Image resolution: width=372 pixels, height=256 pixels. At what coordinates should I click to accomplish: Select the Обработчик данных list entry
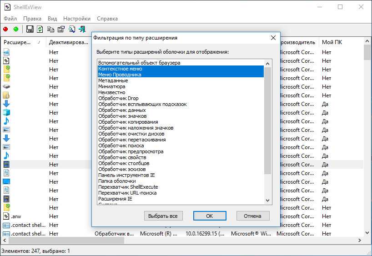[x=181, y=110]
